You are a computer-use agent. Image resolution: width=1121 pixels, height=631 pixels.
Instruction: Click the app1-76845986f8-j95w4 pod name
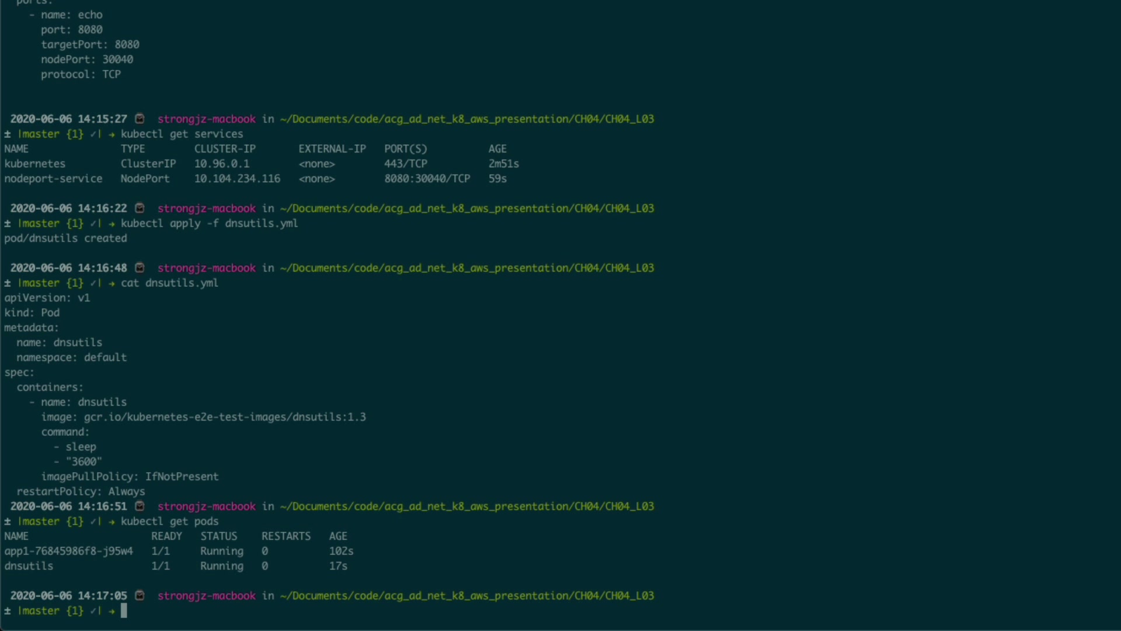coord(68,551)
